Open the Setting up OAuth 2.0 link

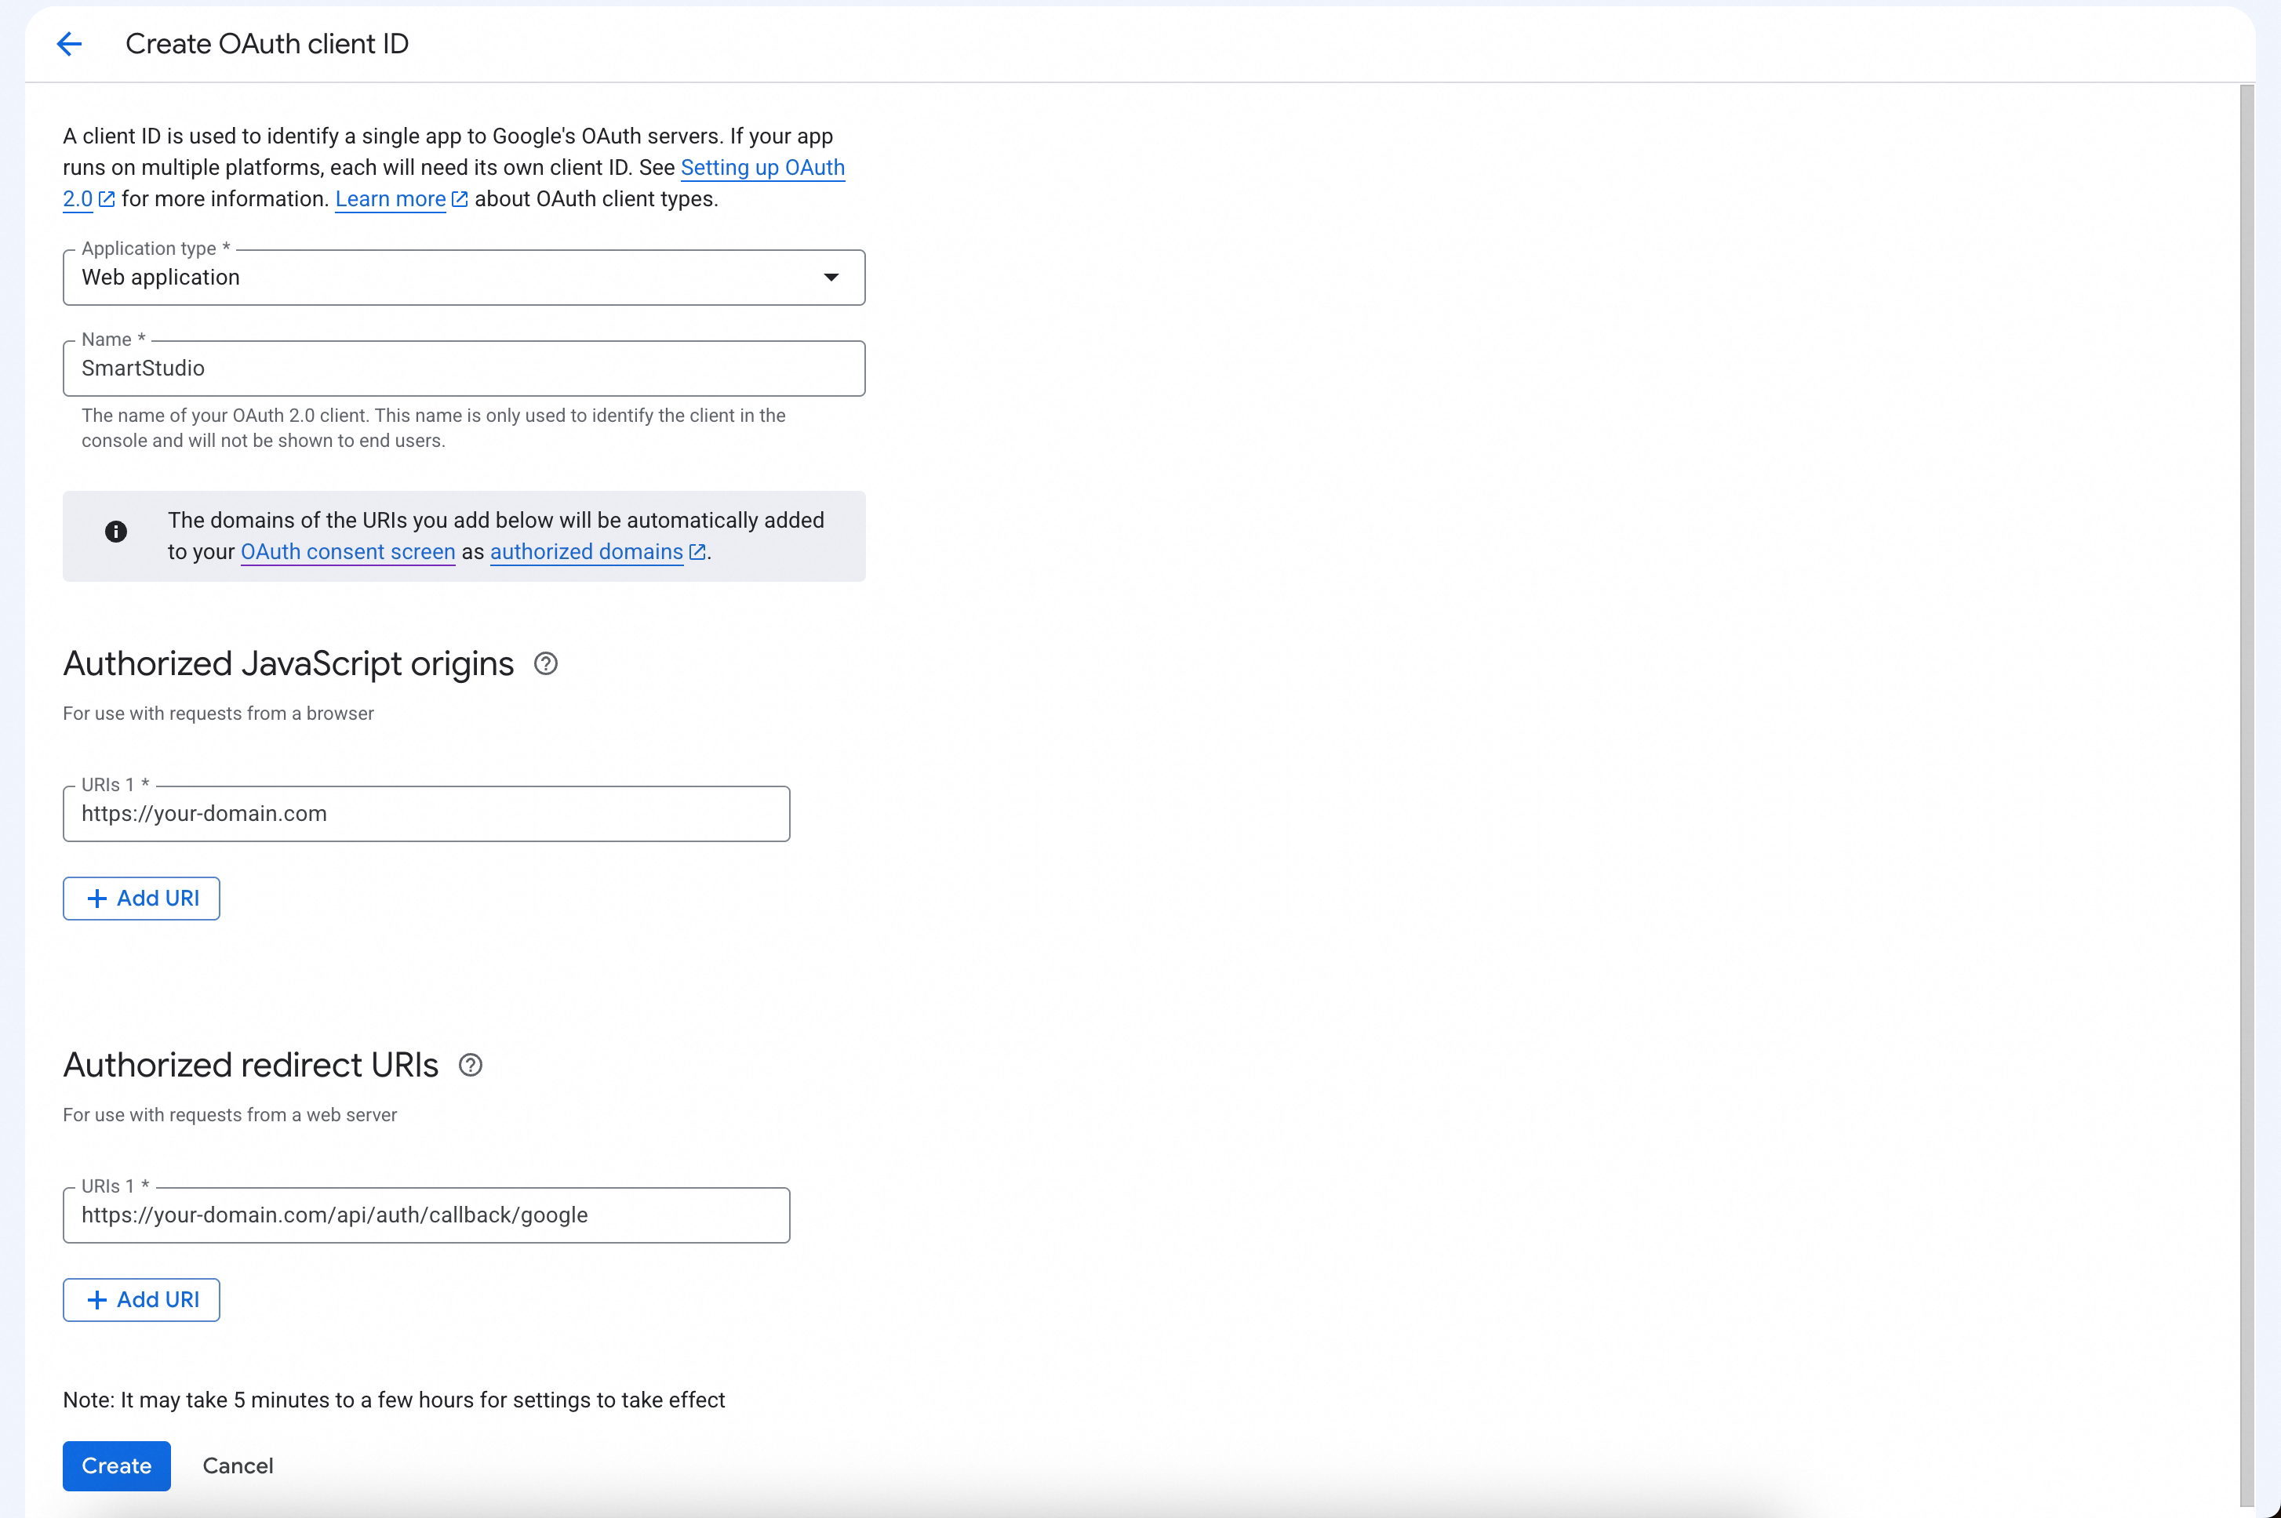point(762,168)
